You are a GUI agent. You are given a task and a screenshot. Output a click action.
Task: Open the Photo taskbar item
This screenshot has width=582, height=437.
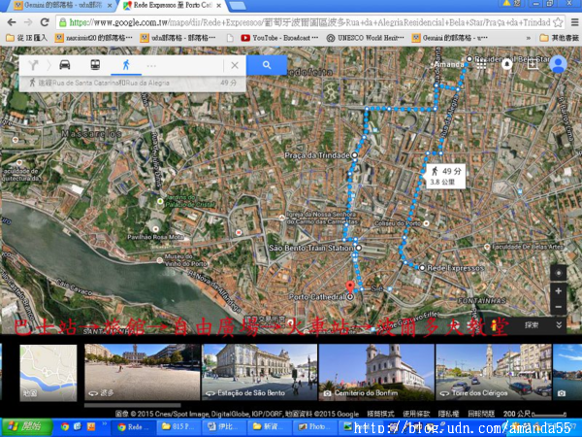(315, 427)
